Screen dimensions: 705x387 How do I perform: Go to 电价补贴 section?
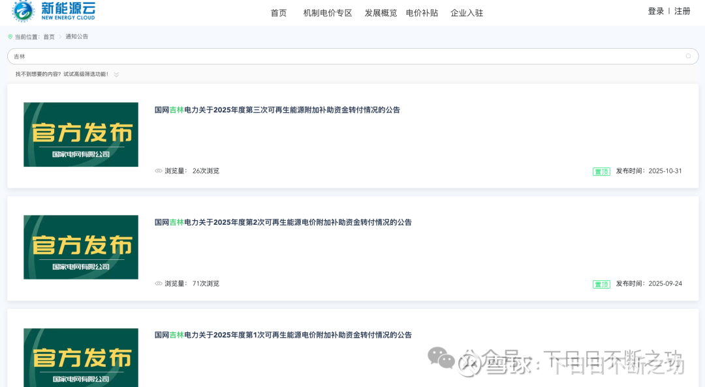[422, 13]
